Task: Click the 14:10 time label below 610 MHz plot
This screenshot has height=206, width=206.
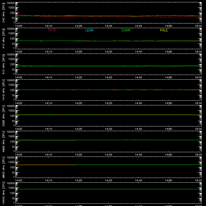Action: click(48, 78)
